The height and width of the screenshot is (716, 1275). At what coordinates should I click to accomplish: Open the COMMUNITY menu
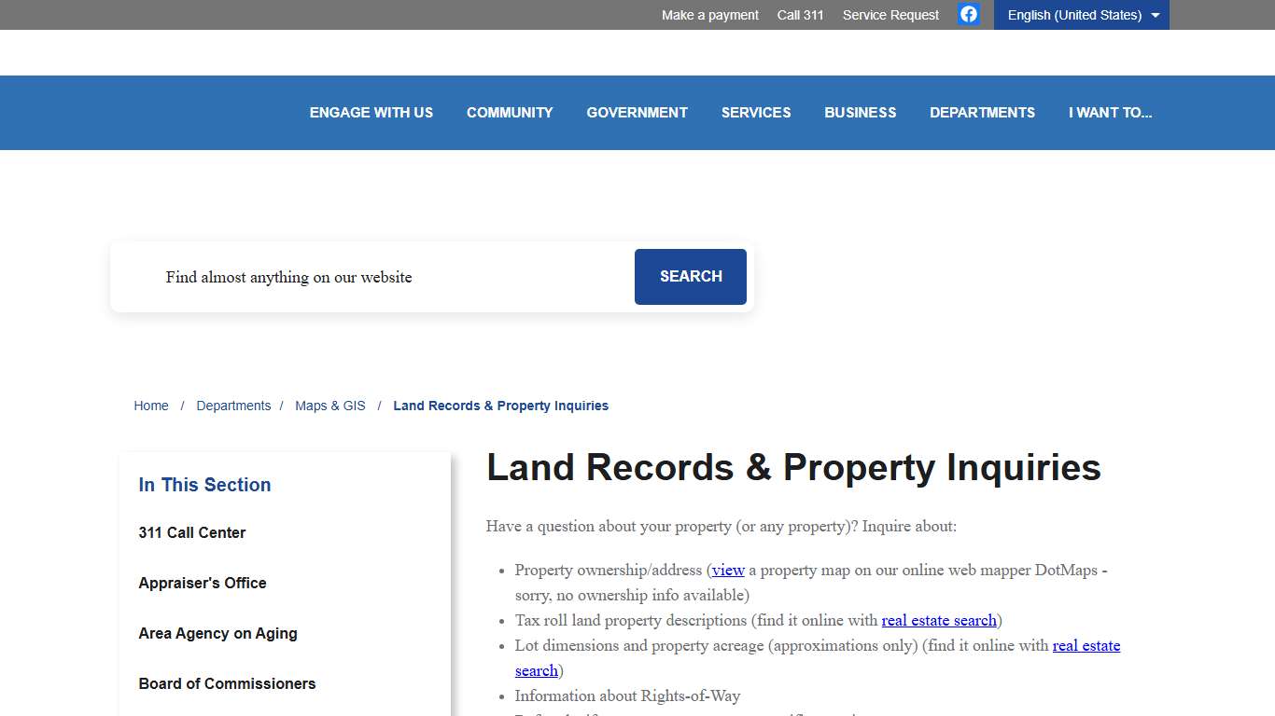tap(510, 112)
